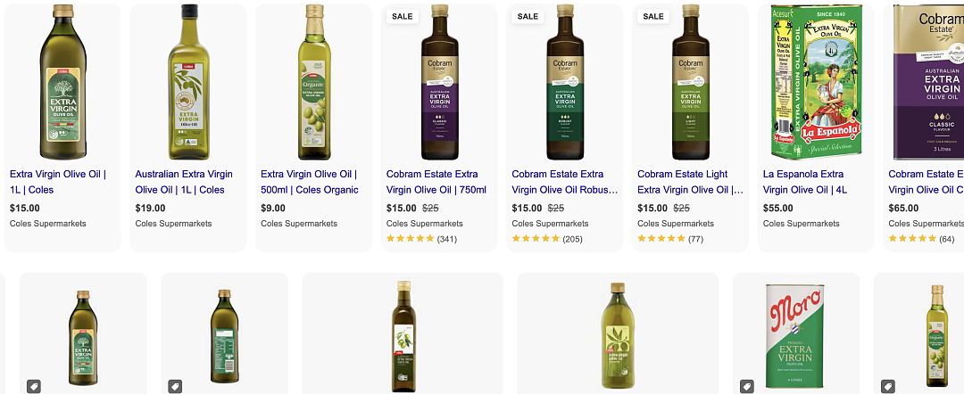Open Cobram Estate Light Extra Virgin link
964x394 pixels.
tap(690, 182)
